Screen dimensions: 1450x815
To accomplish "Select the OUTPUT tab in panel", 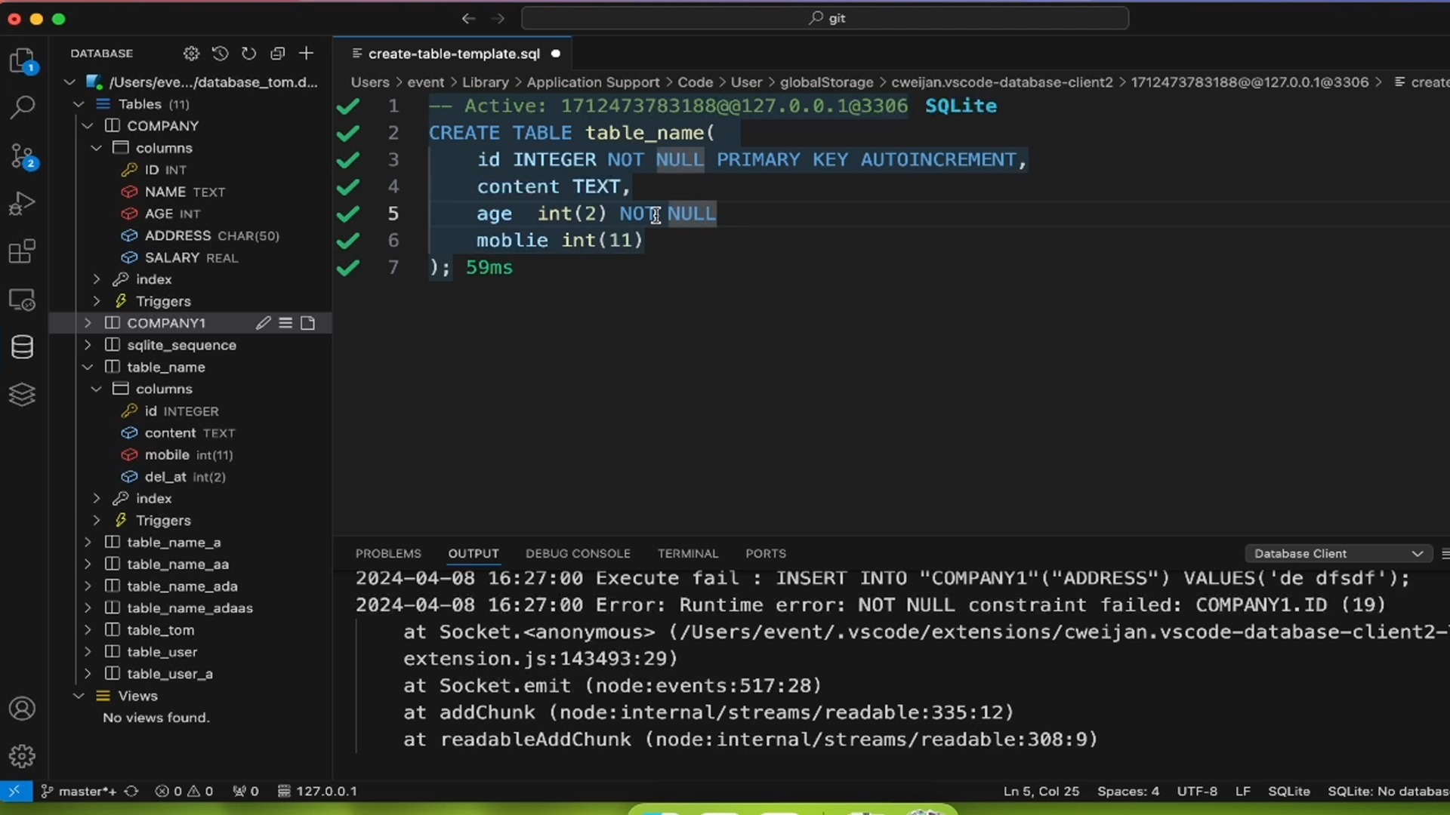I will coord(473,553).
